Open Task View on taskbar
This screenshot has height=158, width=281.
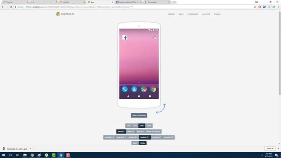coord(18,155)
